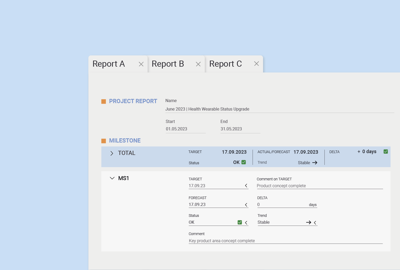The image size is (400, 270).
Task: Edit the Comment on TARGET field
Action: 320,186
